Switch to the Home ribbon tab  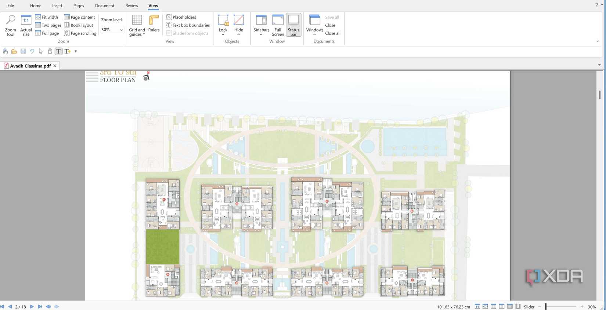[x=36, y=6]
